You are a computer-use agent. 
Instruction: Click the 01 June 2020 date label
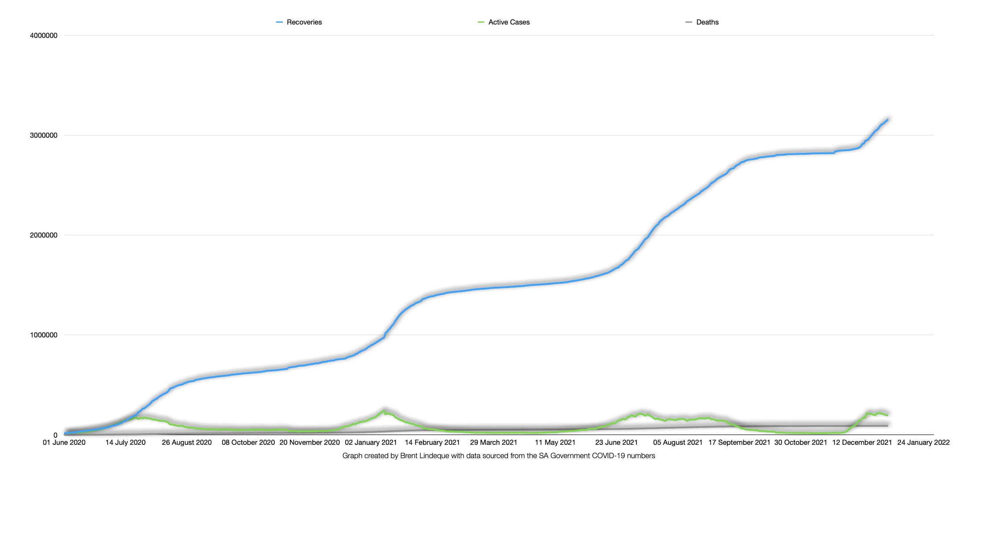pyautogui.click(x=64, y=443)
